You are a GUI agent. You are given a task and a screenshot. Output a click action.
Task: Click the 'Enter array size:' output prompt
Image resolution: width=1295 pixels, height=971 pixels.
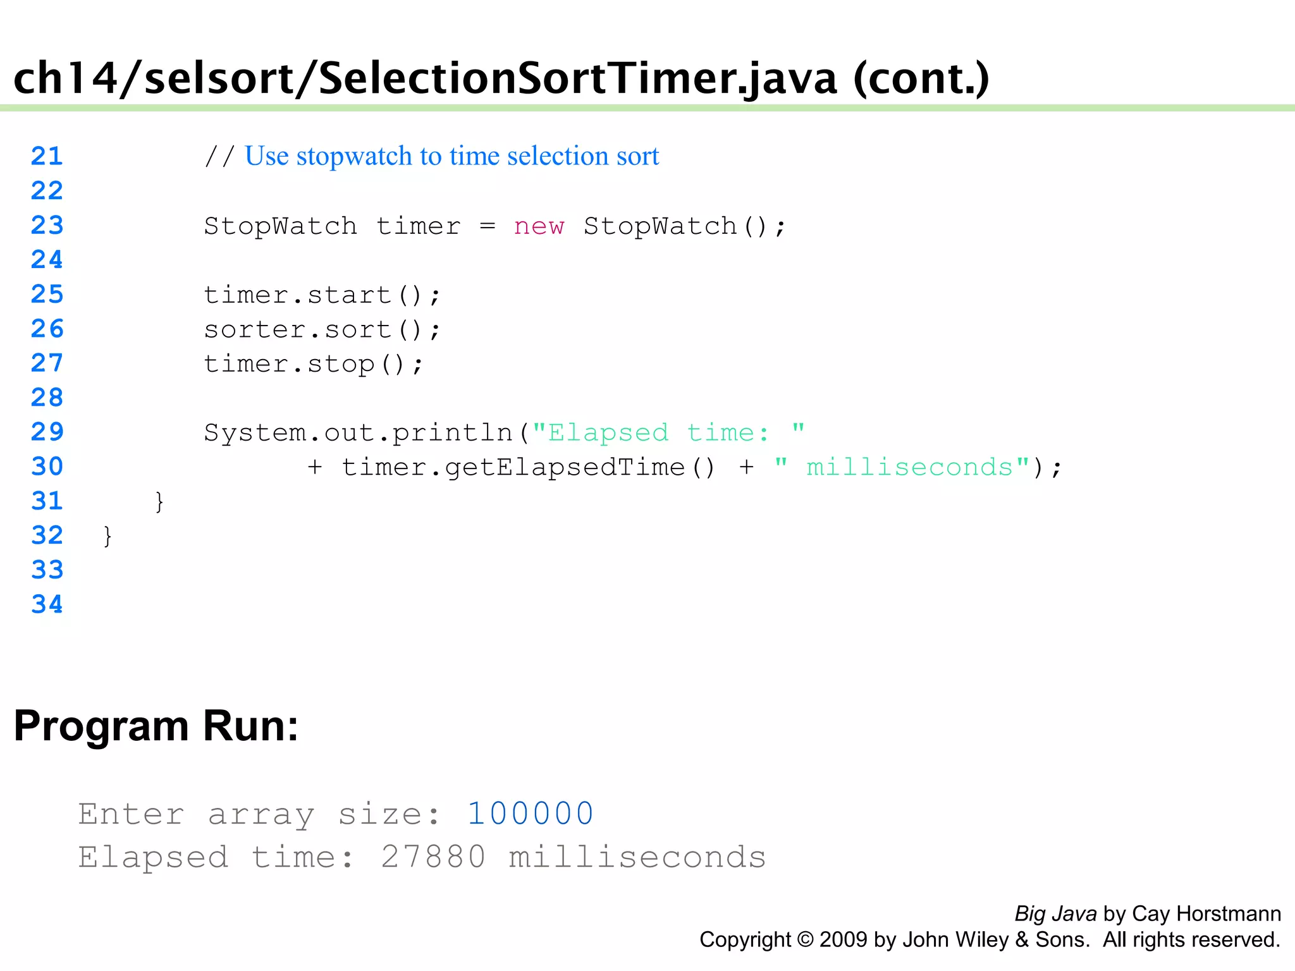[259, 814]
